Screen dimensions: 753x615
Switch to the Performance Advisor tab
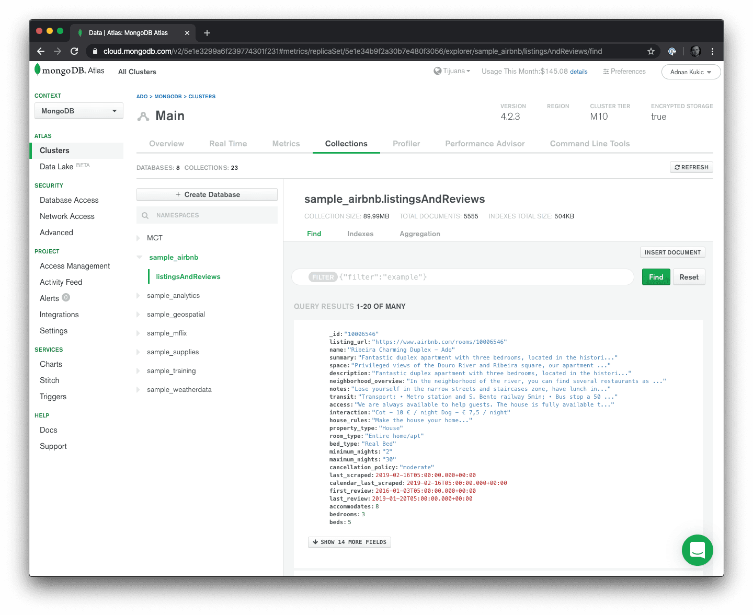point(485,144)
